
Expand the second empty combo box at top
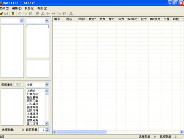pyautogui.click(x=47, y=21)
